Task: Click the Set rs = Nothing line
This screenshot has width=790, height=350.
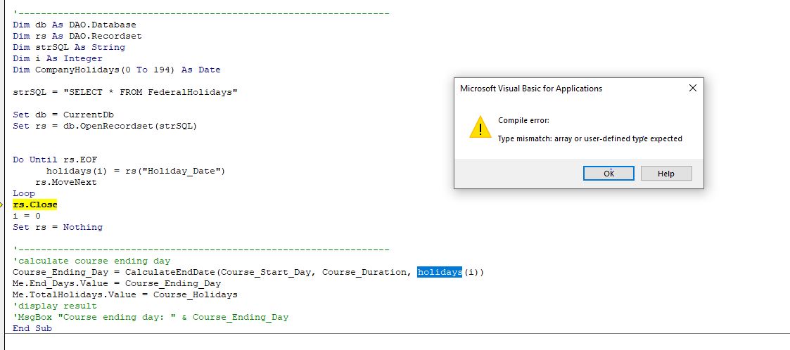Action: pyautogui.click(x=58, y=227)
